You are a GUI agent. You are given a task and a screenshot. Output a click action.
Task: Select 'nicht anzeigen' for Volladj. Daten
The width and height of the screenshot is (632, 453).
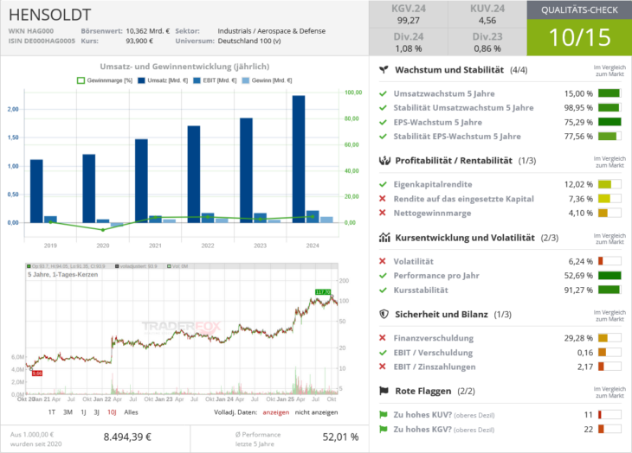[318, 412]
